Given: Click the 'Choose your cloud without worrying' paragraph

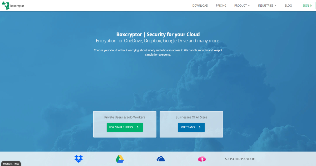Looking at the screenshot, I should (158, 52).
